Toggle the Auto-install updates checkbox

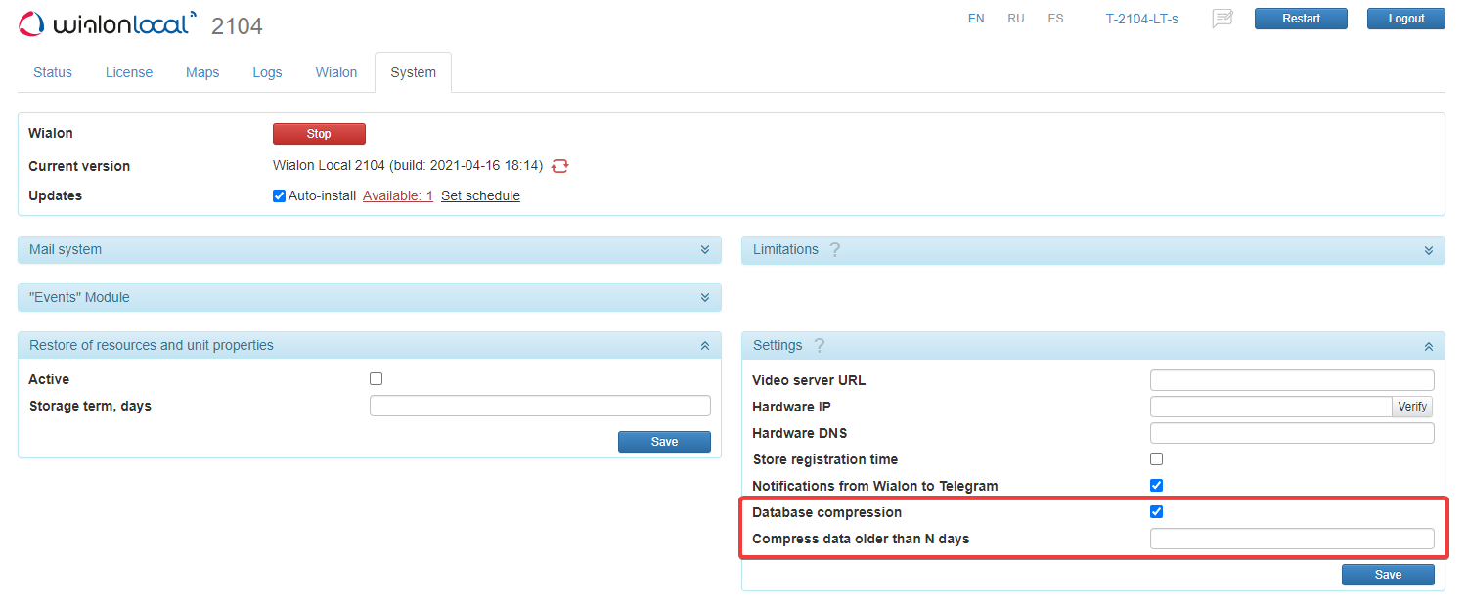tap(279, 195)
